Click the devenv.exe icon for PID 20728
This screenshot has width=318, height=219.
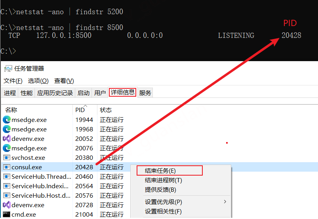(6, 205)
